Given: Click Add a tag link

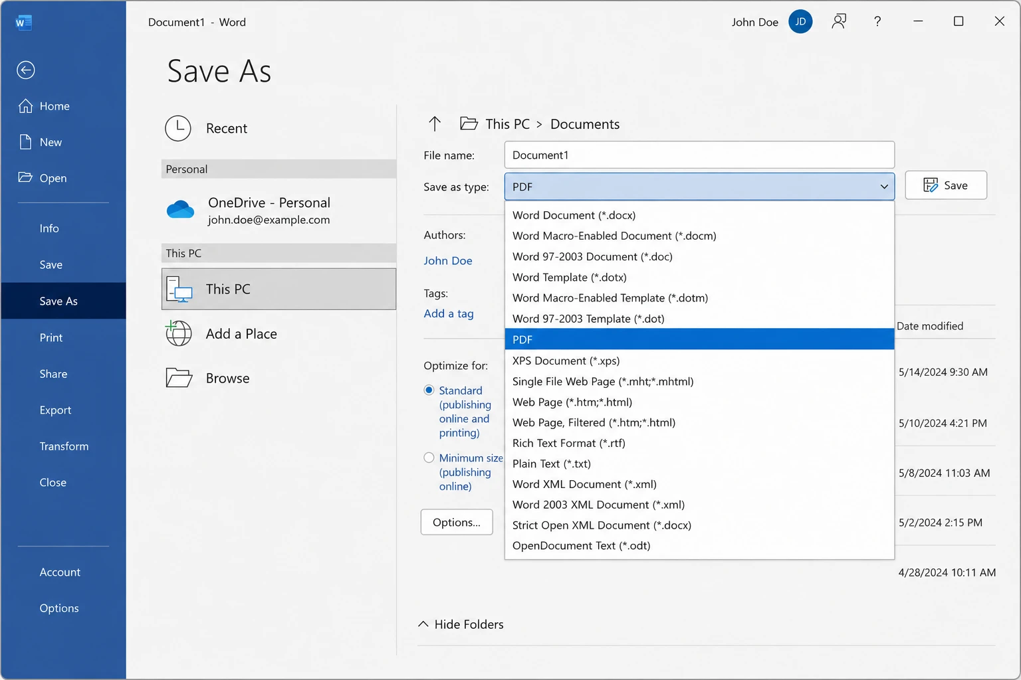Looking at the screenshot, I should coord(449,313).
